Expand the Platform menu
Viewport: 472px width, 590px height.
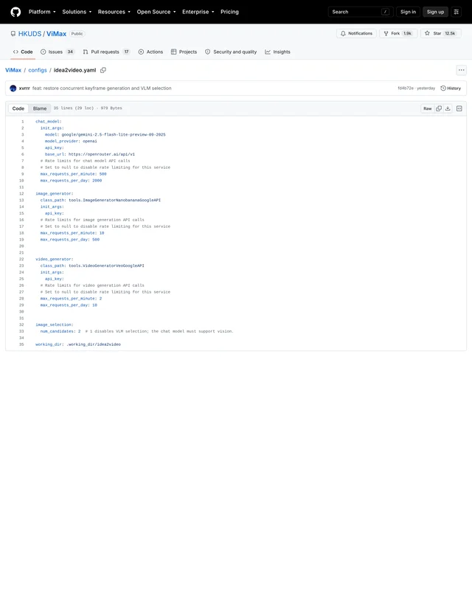coord(42,12)
